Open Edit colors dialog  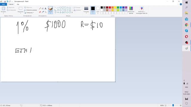coord(131,10)
